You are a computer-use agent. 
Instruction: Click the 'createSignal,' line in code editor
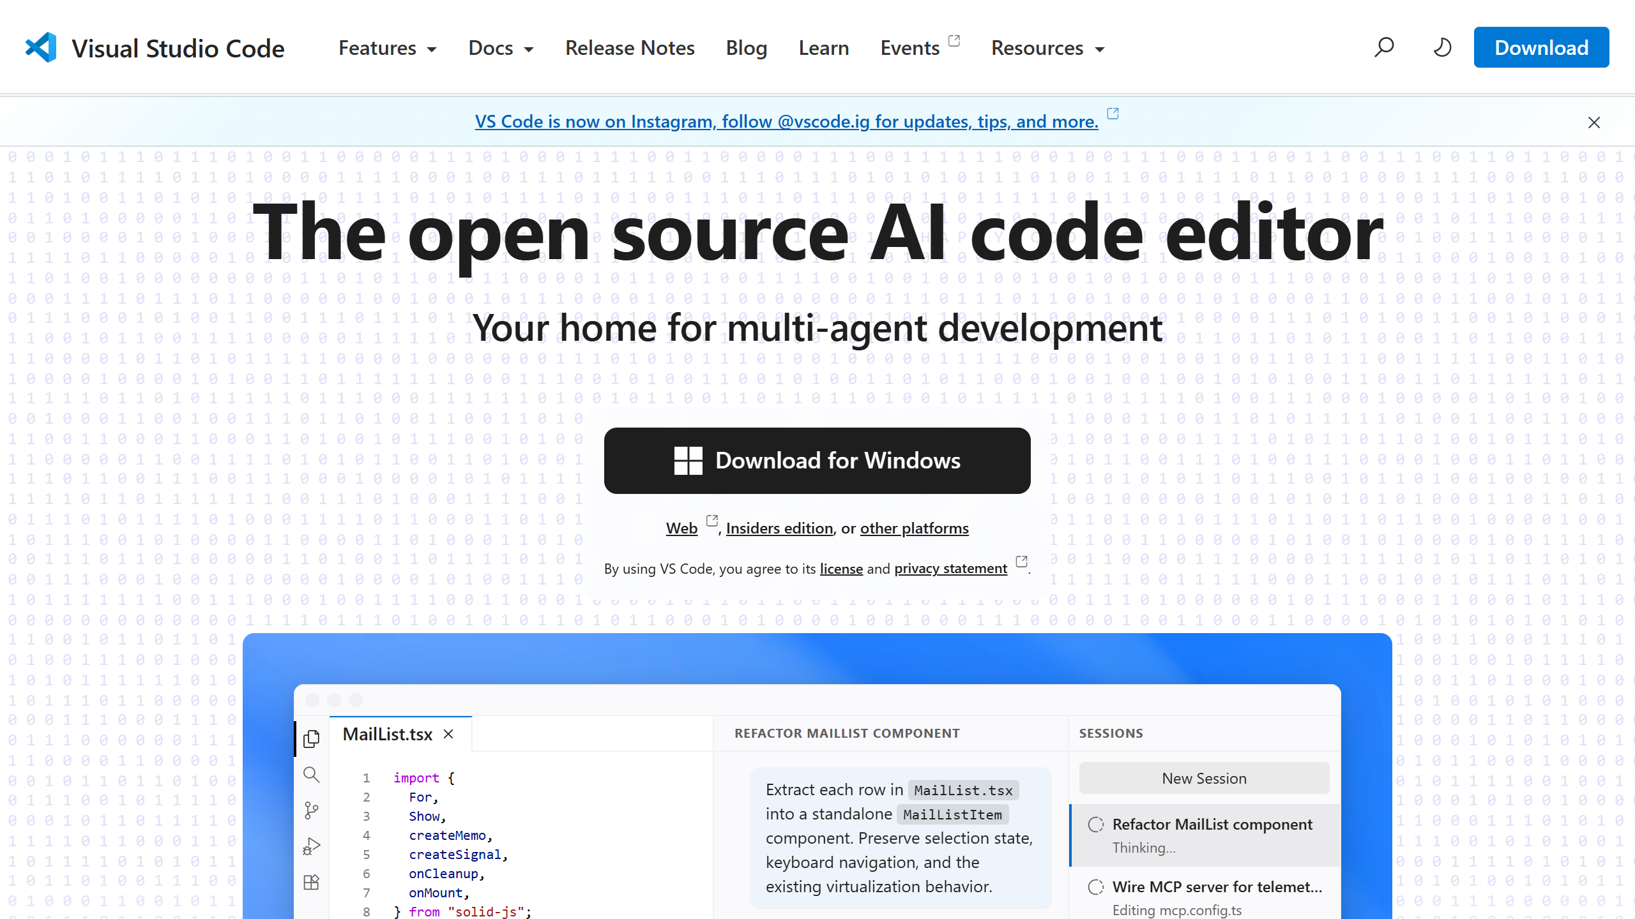point(459,855)
